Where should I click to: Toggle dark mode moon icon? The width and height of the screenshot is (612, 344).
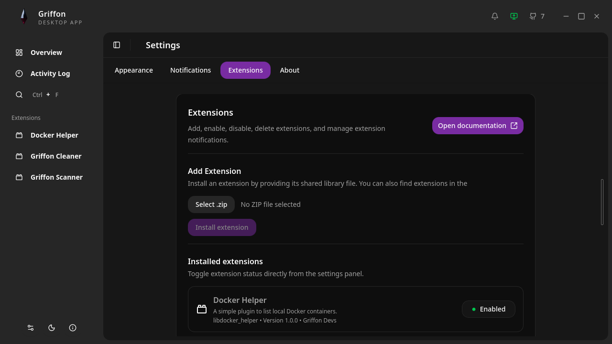52,328
